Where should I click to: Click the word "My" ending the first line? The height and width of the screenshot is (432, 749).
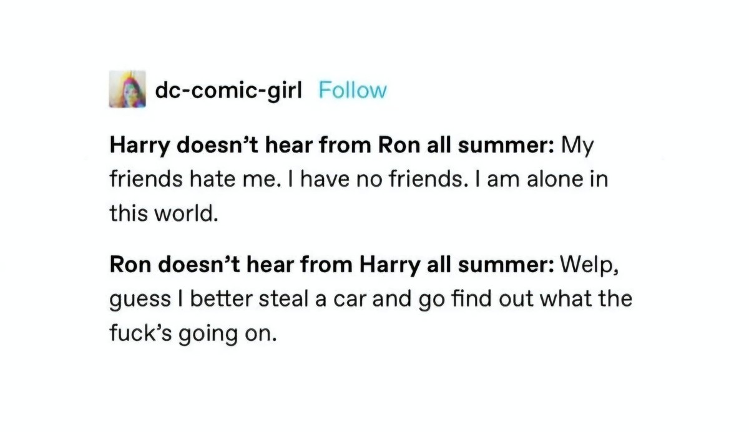point(577,146)
